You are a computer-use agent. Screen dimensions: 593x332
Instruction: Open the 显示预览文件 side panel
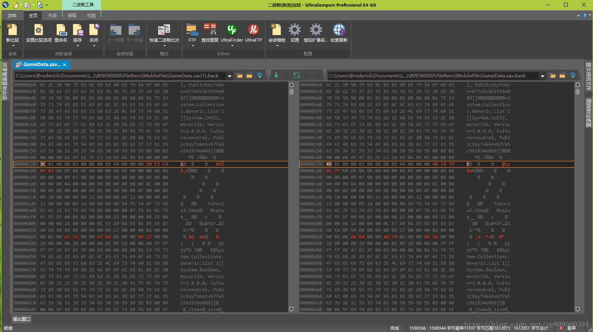588,76
